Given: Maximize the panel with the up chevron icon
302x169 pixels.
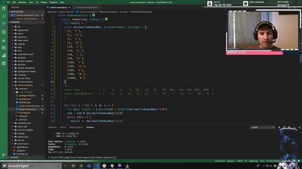Looking at the screenshot, I should (x=294, y=127).
